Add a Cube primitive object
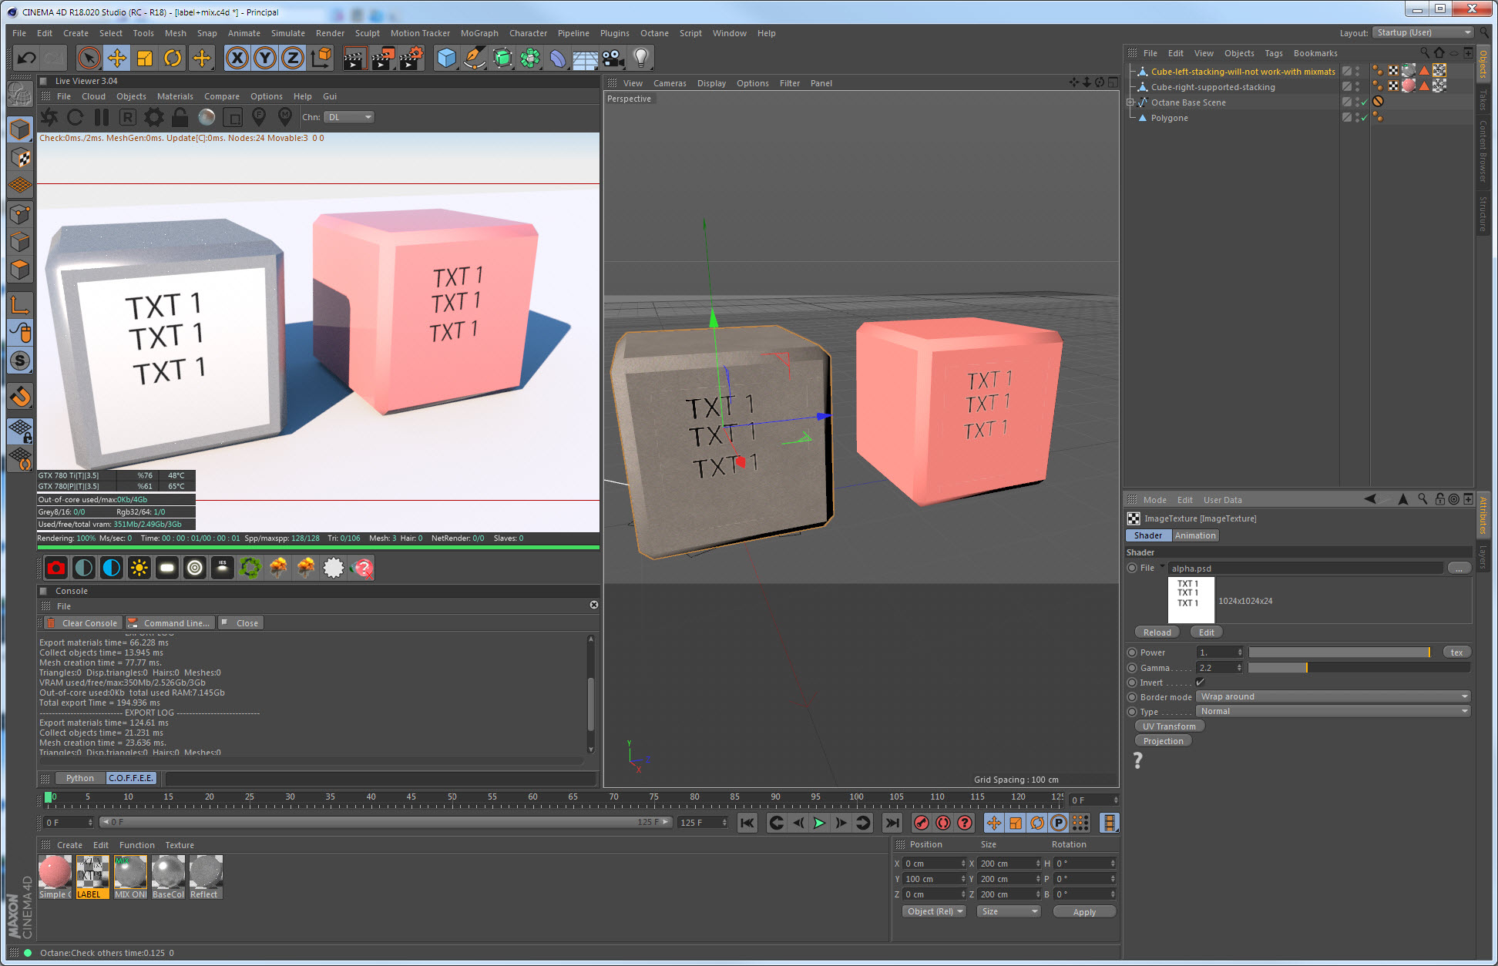Viewport: 1498px width, 966px height. (446, 58)
